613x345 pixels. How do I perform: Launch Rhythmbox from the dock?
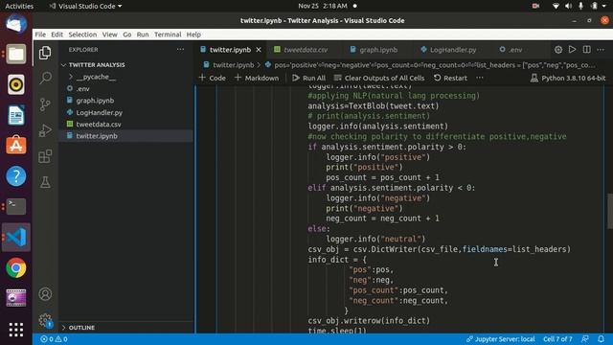tap(16, 84)
